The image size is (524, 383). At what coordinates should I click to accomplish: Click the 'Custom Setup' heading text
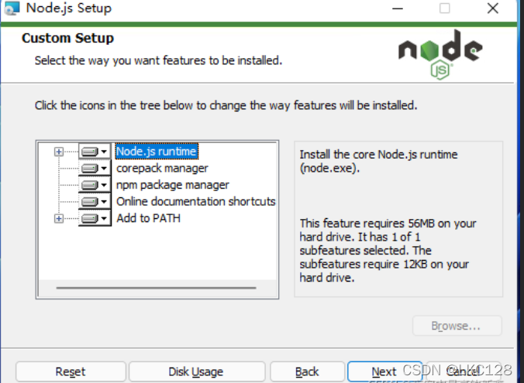68,38
